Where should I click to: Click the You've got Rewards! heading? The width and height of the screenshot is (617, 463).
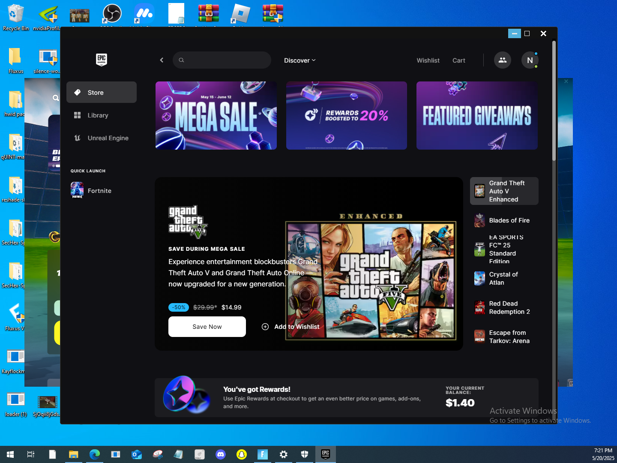pyautogui.click(x=257, y=389)
